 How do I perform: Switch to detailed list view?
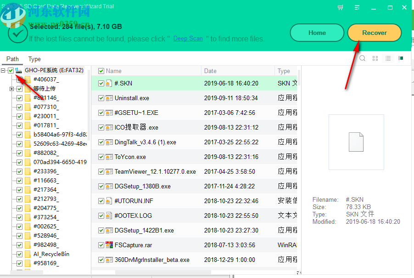pyautogui.click(x=387, y=58)
